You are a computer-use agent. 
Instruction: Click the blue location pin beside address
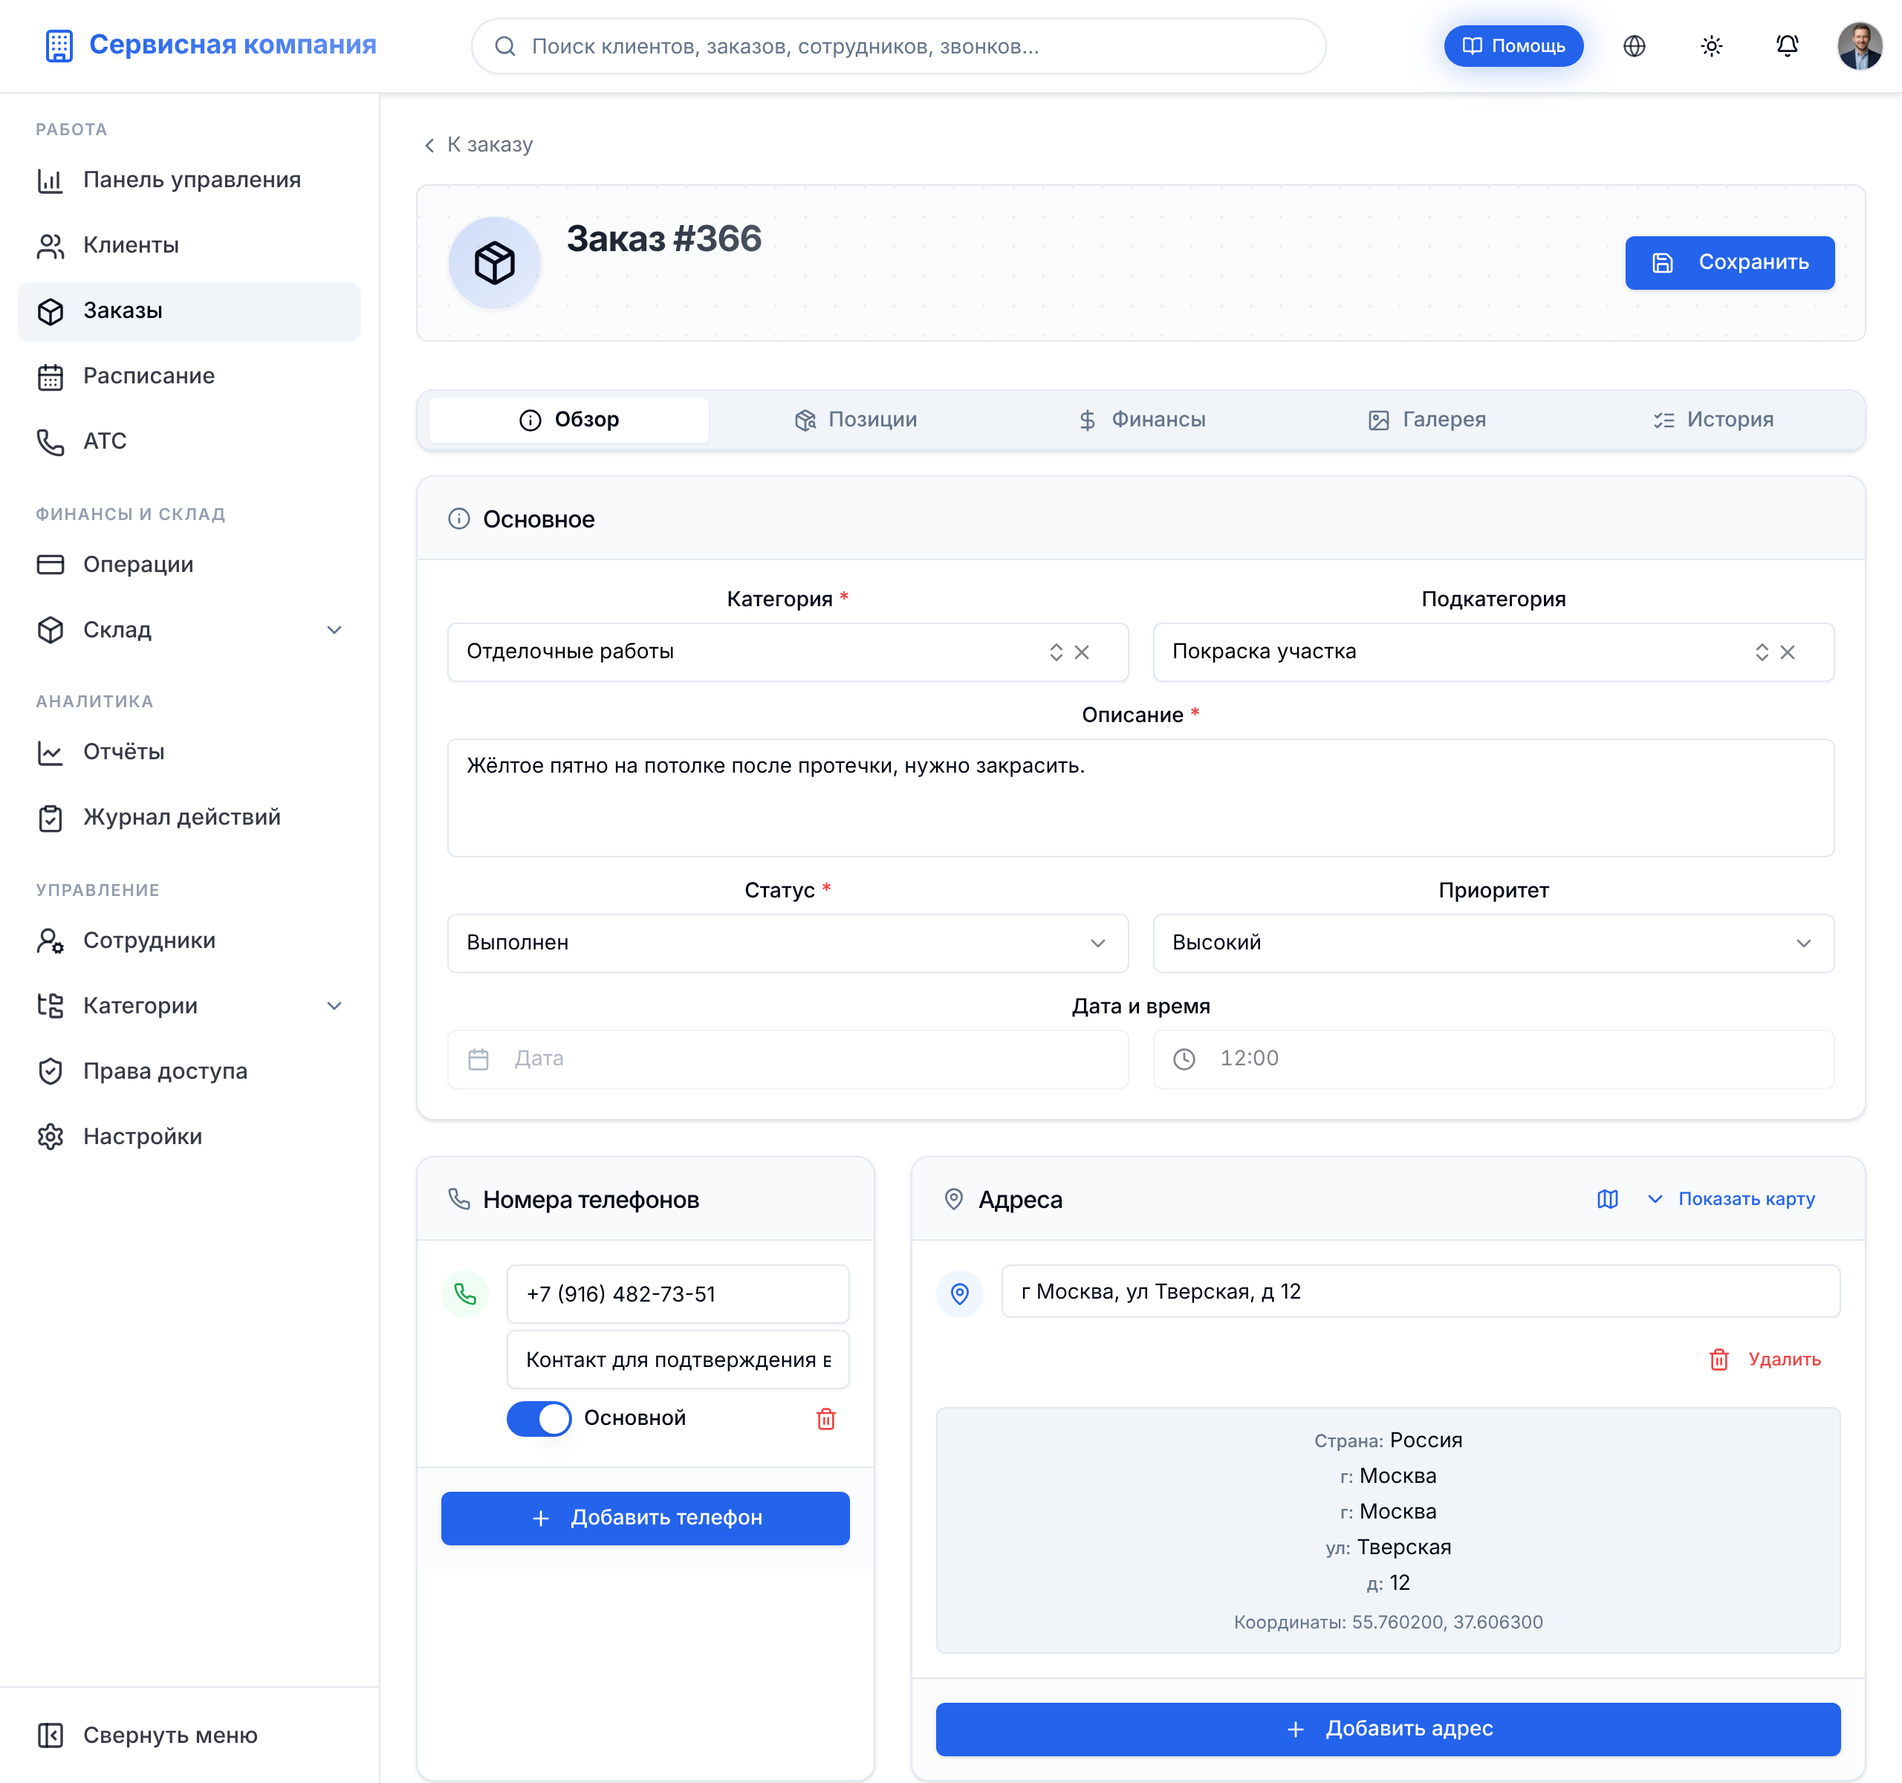click(x=960, y=1294)
